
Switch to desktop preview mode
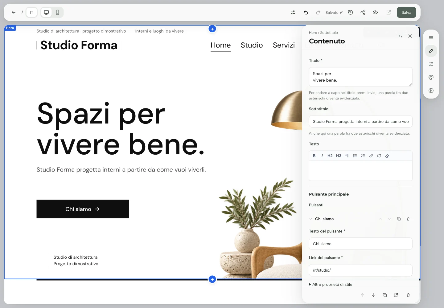[47, 12]
